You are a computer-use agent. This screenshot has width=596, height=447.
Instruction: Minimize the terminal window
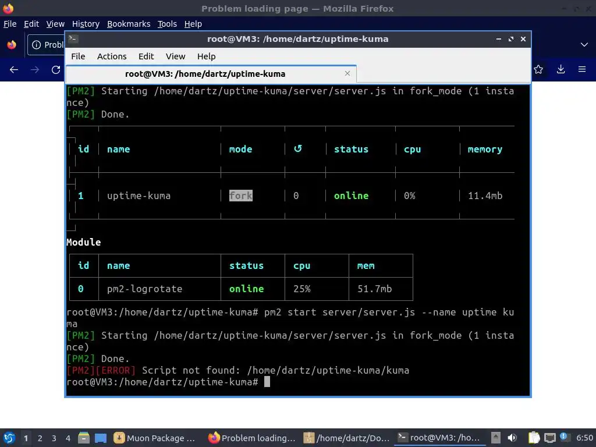[498, 39]
